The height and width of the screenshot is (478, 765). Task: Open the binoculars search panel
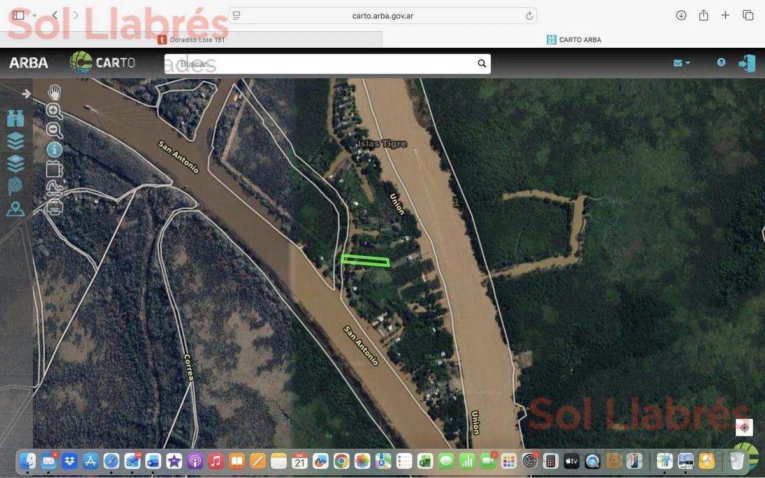(x=15, y=118)
